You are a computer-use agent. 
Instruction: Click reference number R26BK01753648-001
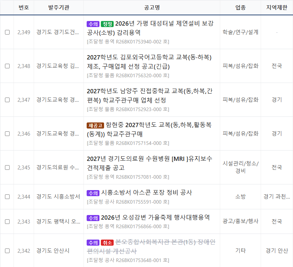pyautogui.click(x=139, y=260)
